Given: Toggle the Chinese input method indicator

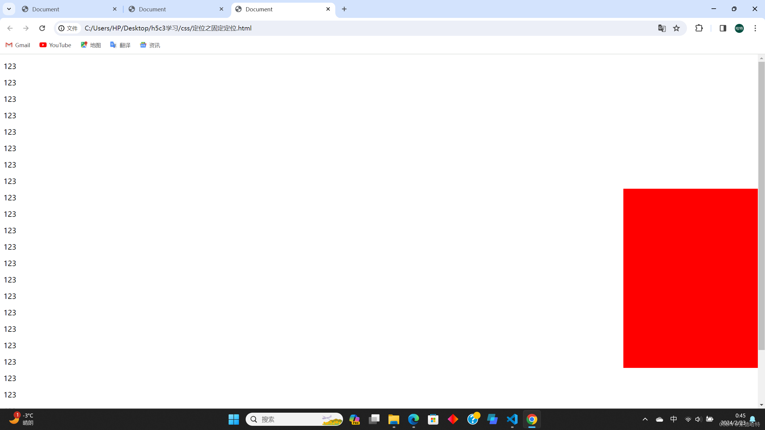Looking at the screenshot, I should point(674,419).
